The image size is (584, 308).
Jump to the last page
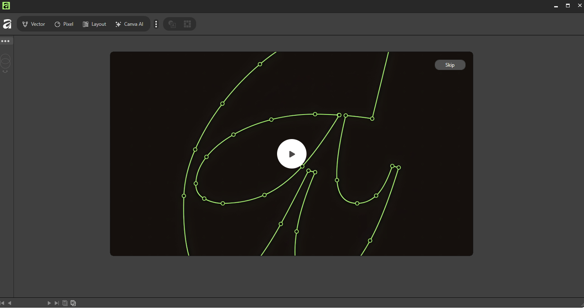pos(56,303)
